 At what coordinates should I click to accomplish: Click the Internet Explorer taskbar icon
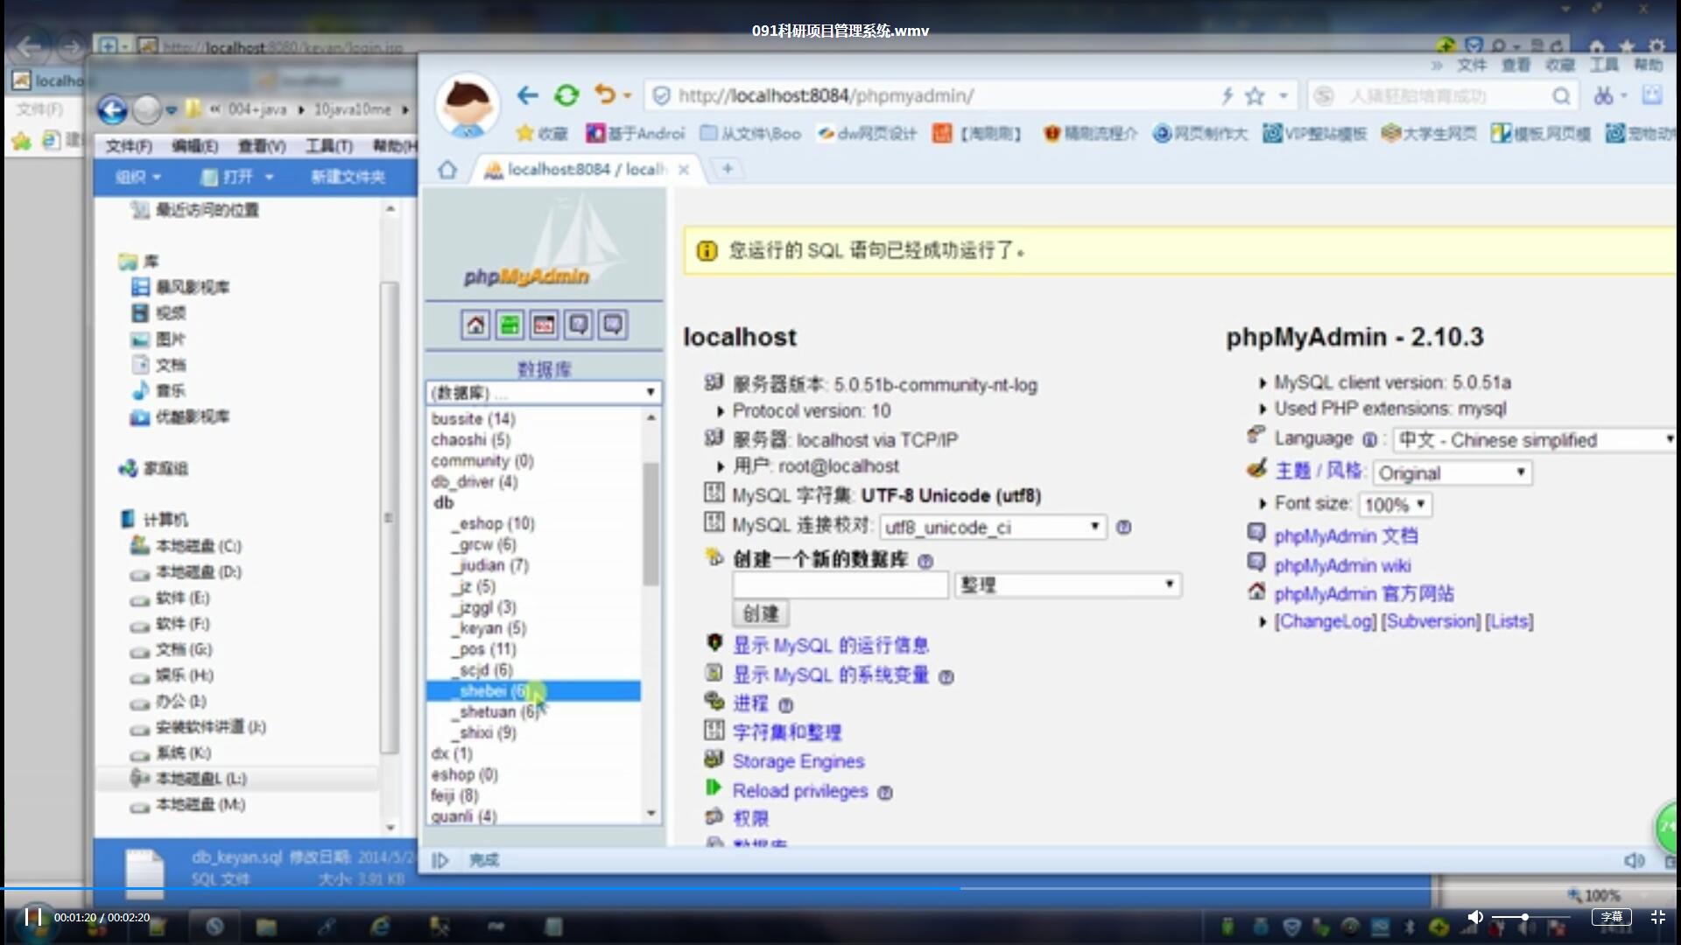381,927
